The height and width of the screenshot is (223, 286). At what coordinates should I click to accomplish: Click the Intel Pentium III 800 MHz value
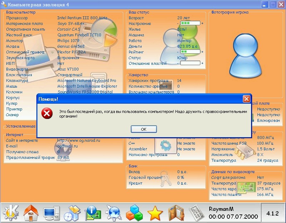pyautogui.click(x=82, y=18)
